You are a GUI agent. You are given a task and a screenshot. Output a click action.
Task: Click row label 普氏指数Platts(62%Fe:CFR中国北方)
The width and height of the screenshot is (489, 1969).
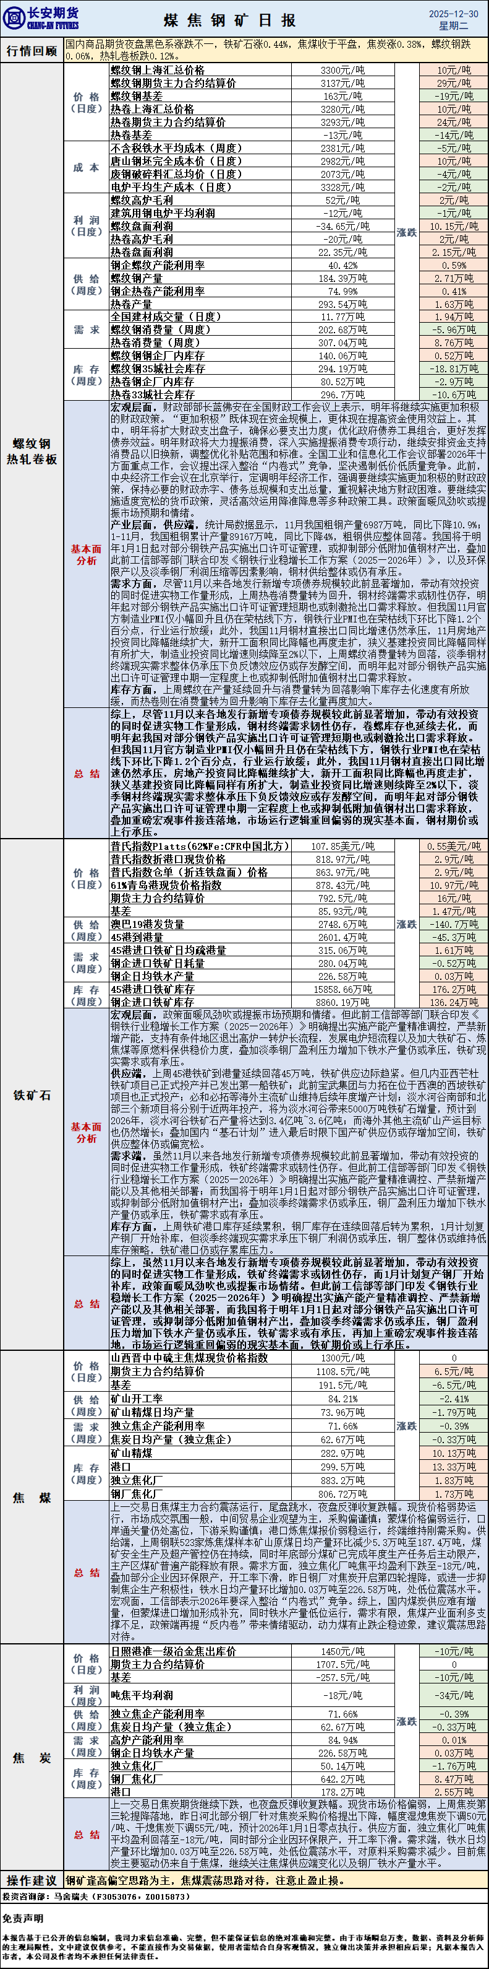click(201, 846)
